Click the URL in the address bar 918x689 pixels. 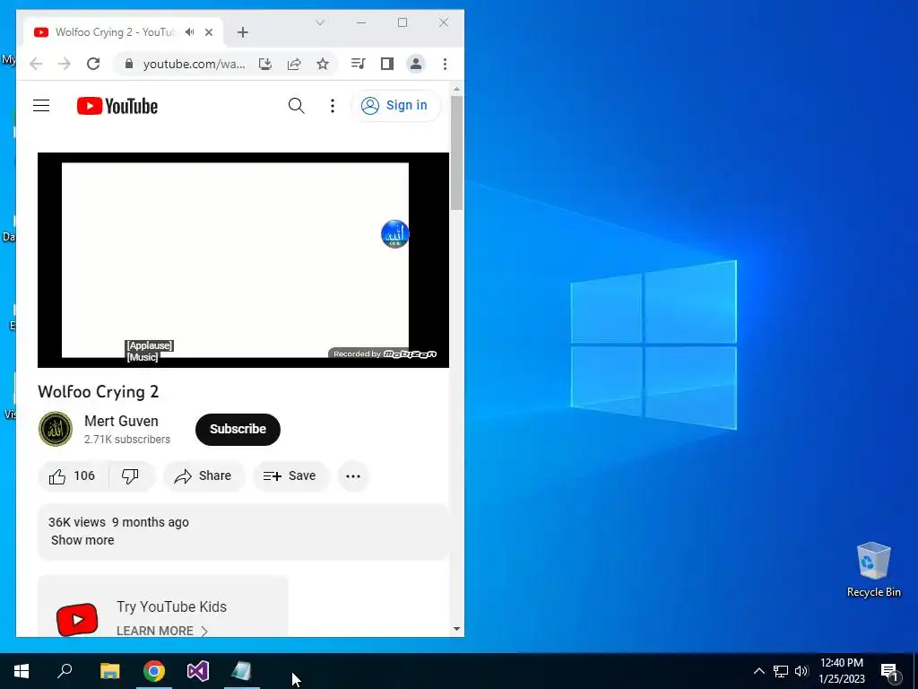(194, 64)
